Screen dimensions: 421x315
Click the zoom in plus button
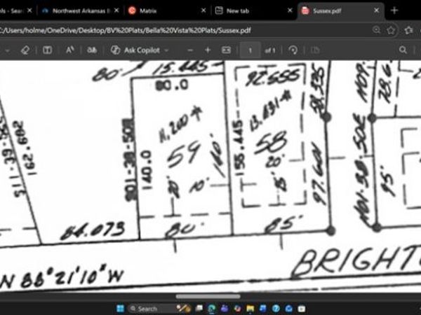click(208, 50)
